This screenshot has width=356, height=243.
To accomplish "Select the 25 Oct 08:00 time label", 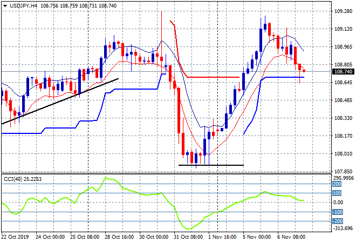I will (x=85, y=237).
